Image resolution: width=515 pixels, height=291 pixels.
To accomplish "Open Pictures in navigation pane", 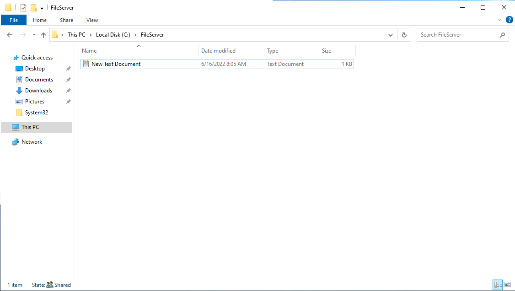I will pos(34,102).
